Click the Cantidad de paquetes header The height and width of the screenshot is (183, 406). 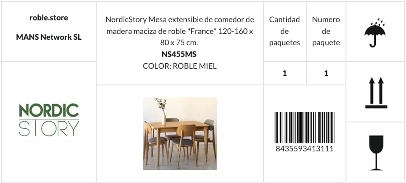coord(285,31)
